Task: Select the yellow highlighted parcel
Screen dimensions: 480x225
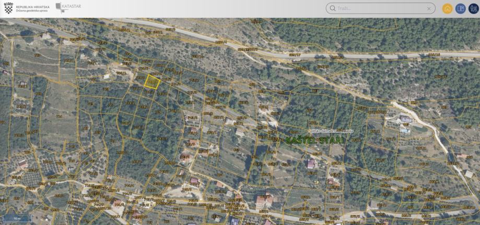Action: [x=152, y=82]
